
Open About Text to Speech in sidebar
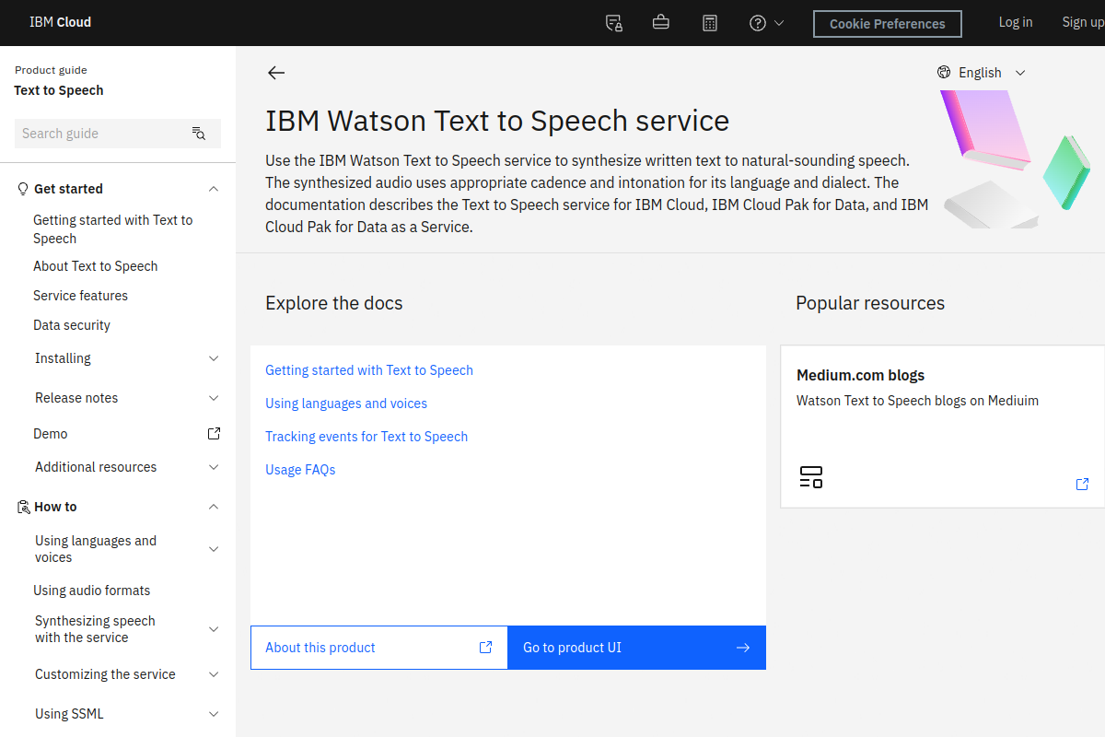pos(96,266)
